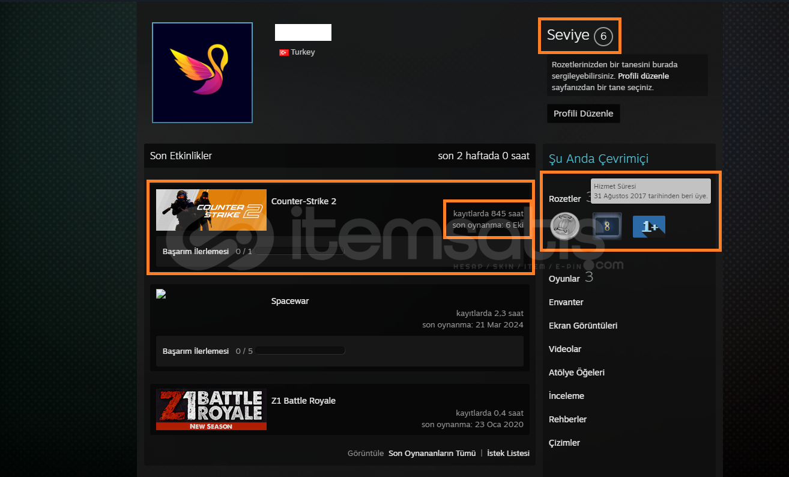Screen dimensions: 789x477
Task: Click the swan profile avatar
Action: (202, 73)
